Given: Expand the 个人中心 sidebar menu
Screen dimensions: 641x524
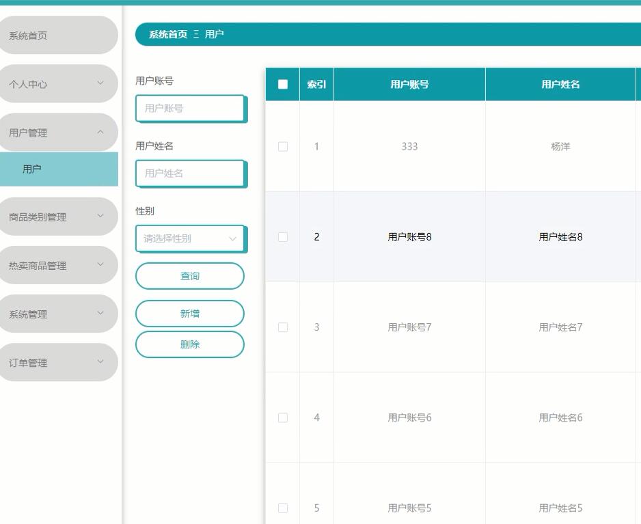Looking at the screenshot, I should tap(57, 84).
